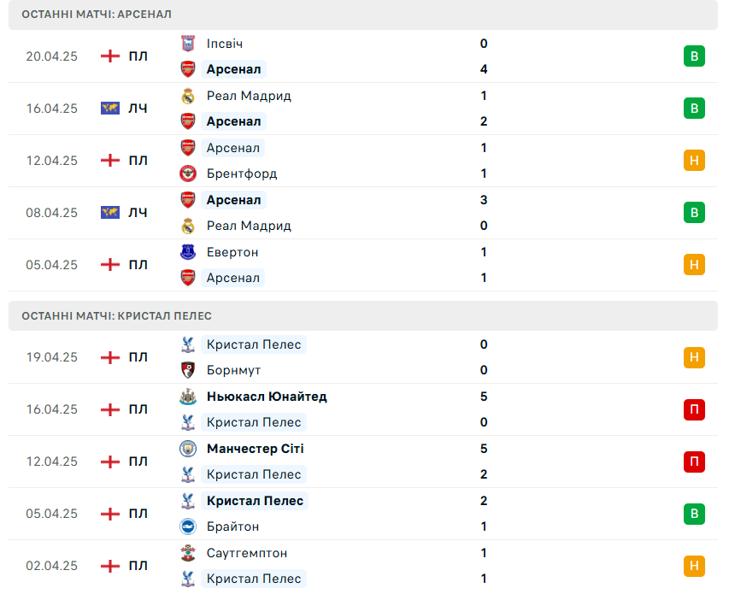
Task: Select the Останні матчі: Арсенал header
Action: point(363,15)
